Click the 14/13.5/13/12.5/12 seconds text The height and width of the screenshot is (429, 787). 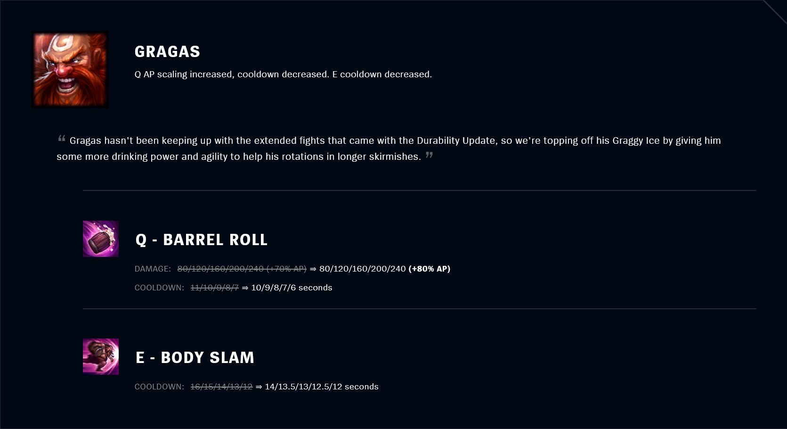[x=322, y=387]
